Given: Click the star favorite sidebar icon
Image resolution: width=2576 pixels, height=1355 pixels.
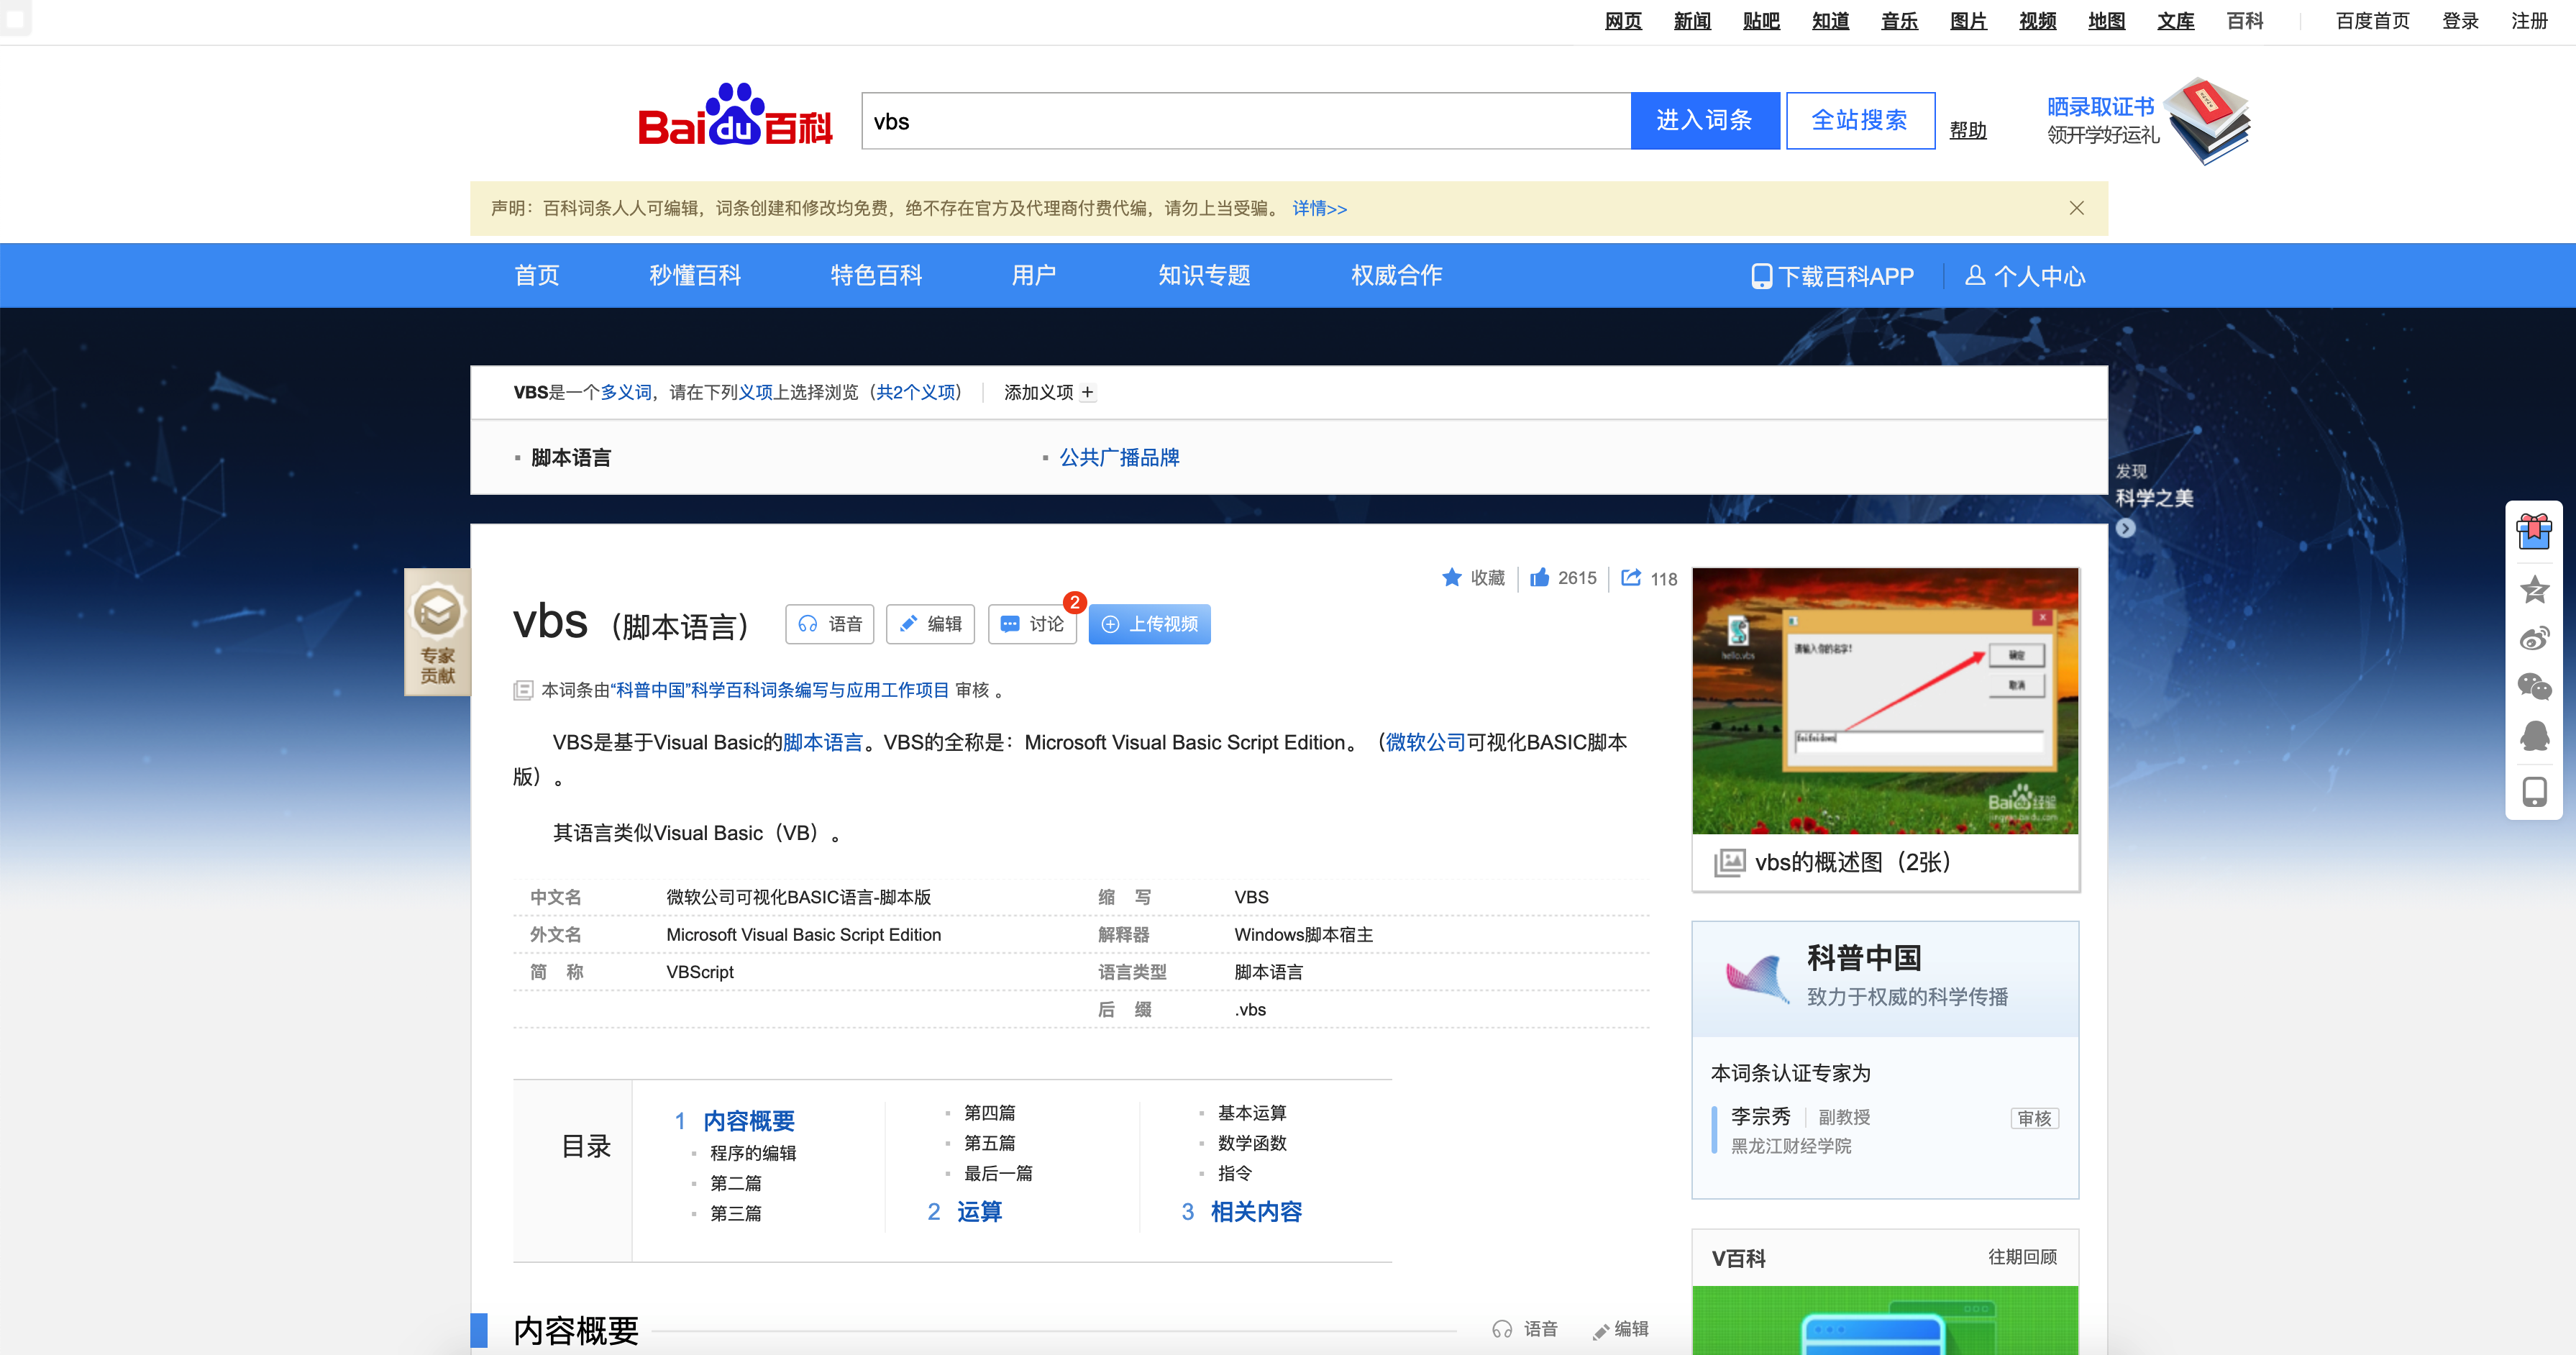Looking at the screenshot, I should [x=2534, y=589].
